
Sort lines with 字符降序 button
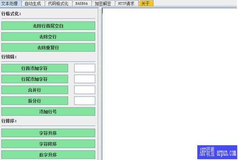point(48,144)
